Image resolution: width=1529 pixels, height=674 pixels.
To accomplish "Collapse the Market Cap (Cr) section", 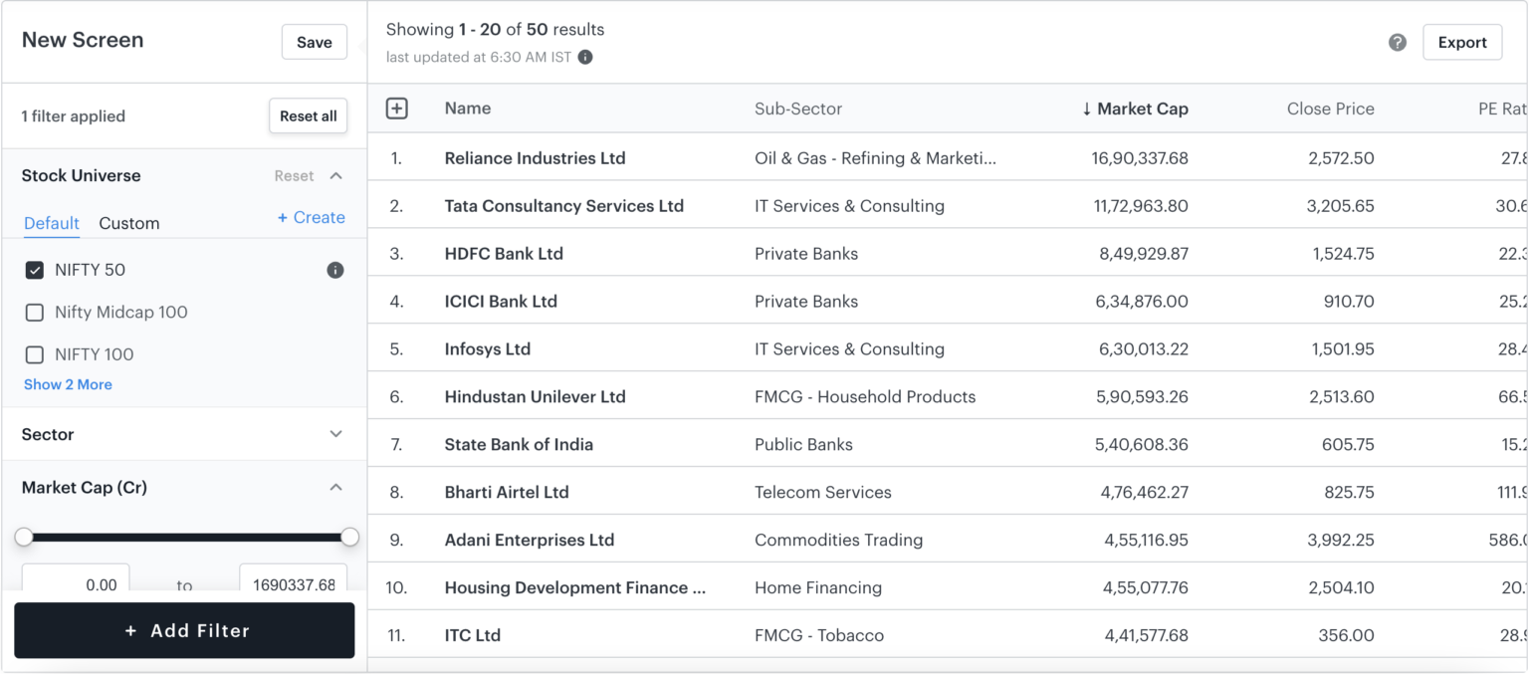I will pyautogui.click(x=335, y=487).
